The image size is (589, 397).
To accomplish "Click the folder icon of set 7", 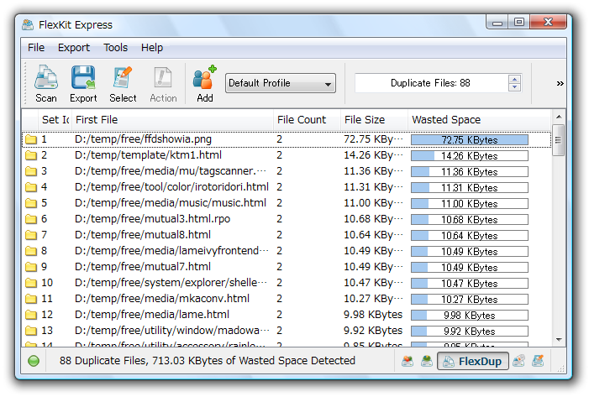I will [x=31, y=235].
